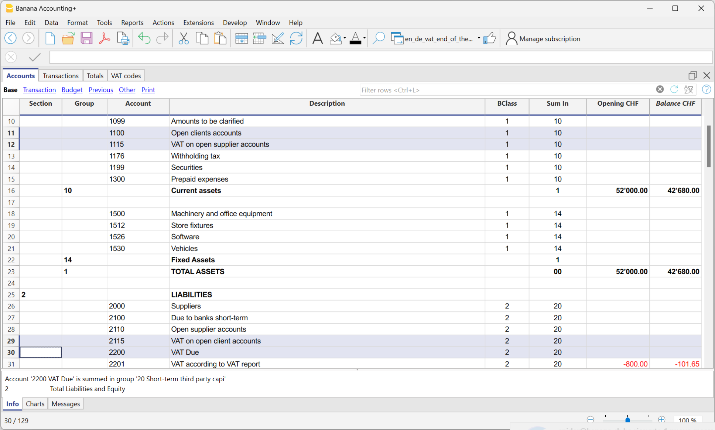The image size is (715, 430).
Task: Switch to the Transactions tab
Action: click(60, 76)
